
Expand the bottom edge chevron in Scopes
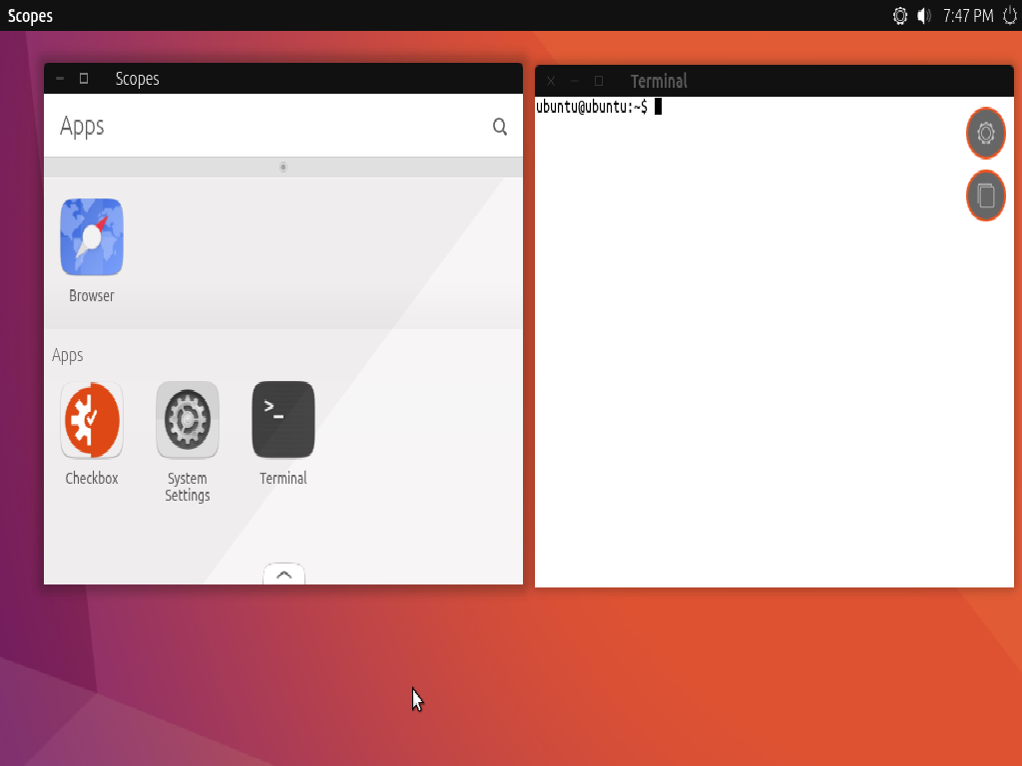click(283, 574)
